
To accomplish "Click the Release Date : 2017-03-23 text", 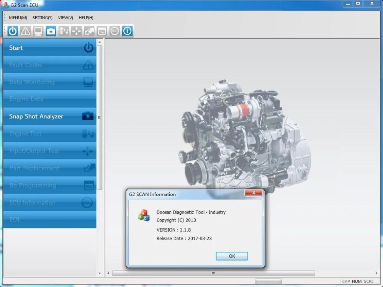I will [184, 238].
